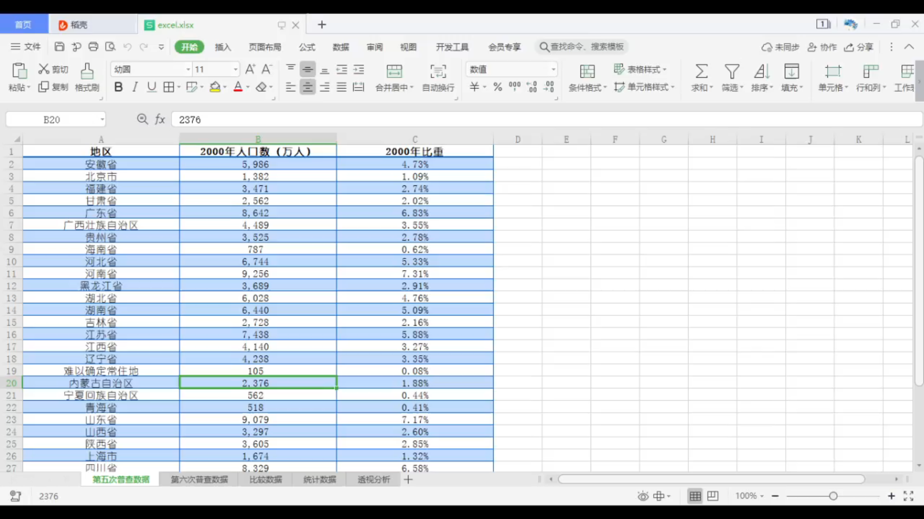The image size is (924, 519).
Task: Open the 透视分析 sheet tab
Action: (374, 479)
